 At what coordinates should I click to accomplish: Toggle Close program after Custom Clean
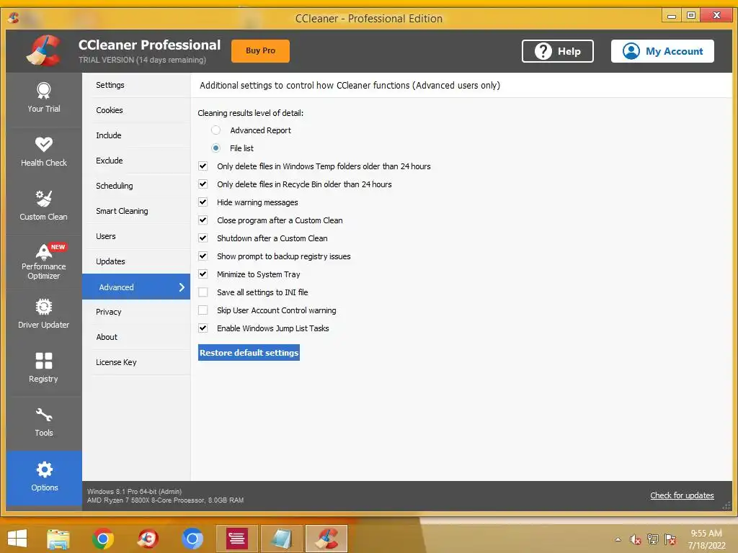tap(203, 220)
